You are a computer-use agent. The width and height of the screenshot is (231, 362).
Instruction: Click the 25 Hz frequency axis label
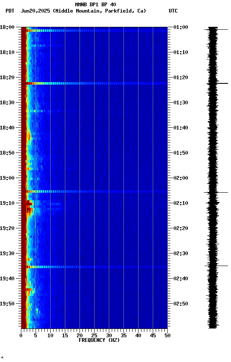click(x=94, y=336)
